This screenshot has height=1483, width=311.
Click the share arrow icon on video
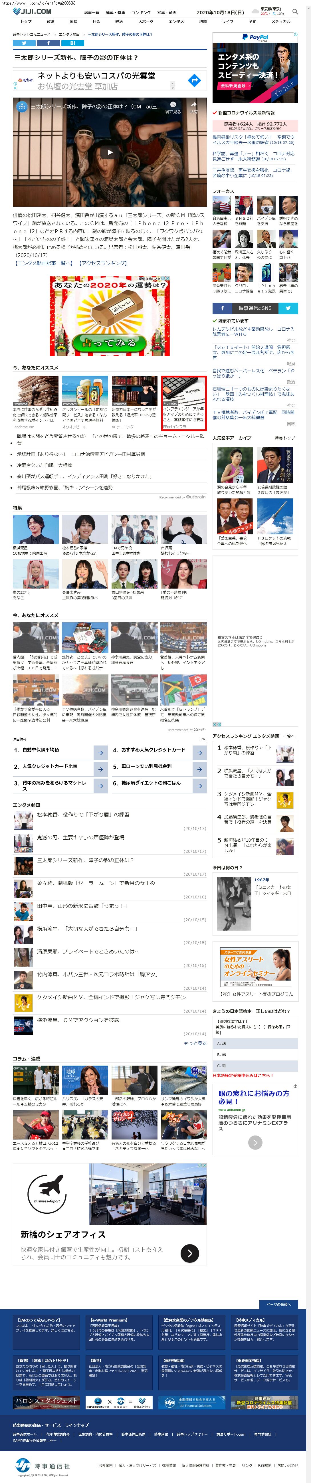click(194, 105)
